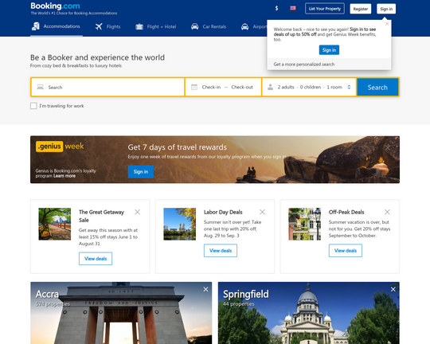Screen dimensions: 430x344
Task: Close the Off-Peak Deals card
Action: click(x=387, y=212)
